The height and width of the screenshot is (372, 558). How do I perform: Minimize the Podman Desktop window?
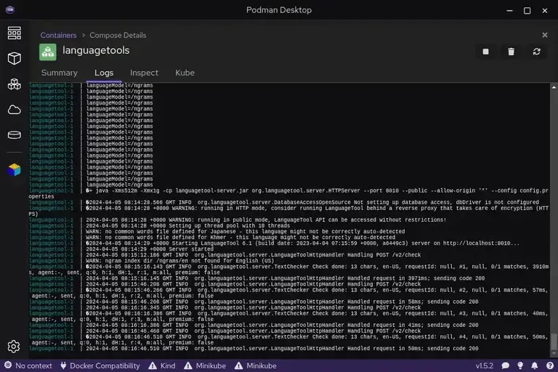tap(509, 10)
